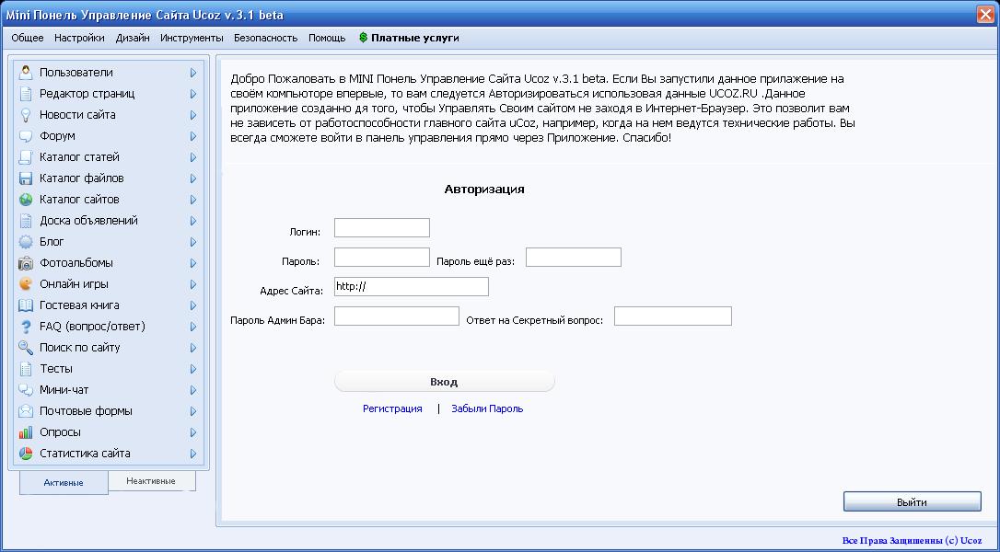The width and height of the screenshot is (1000, 552).
Task: Select the Каталог статей list row
Action: click(109, 156)
